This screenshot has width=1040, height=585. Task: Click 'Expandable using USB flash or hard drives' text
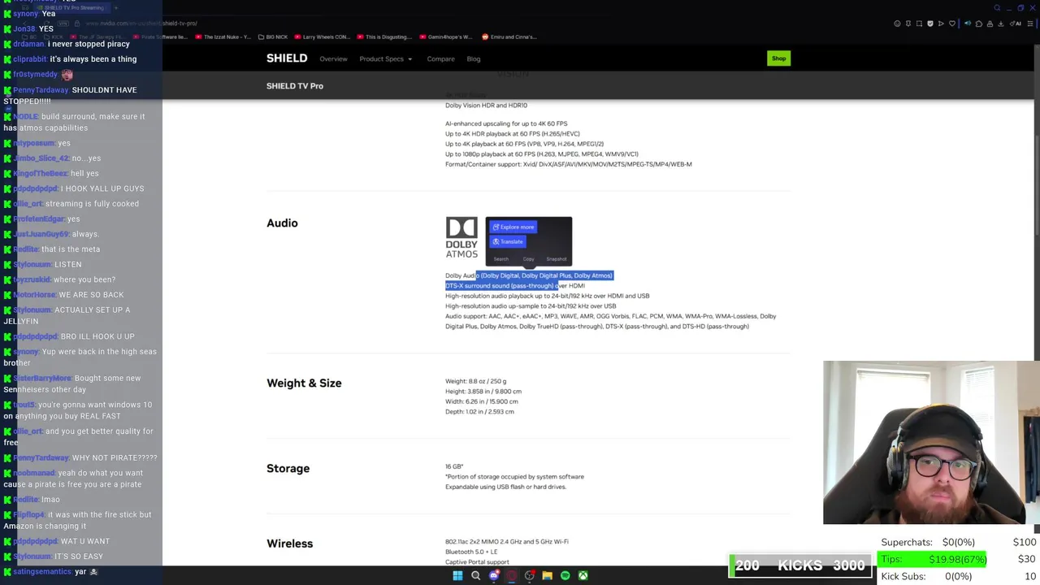(x=505, y=487)
